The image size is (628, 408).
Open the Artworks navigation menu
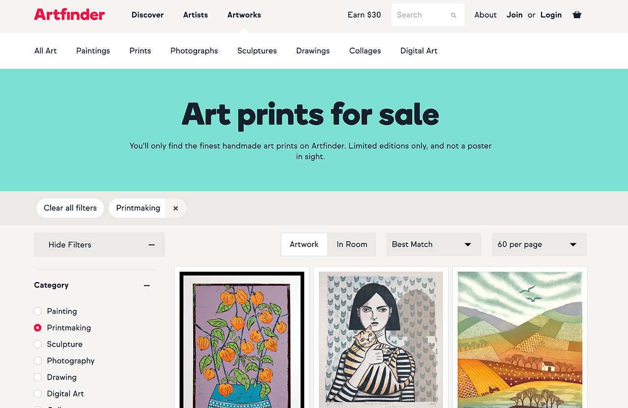coord(244,15)
